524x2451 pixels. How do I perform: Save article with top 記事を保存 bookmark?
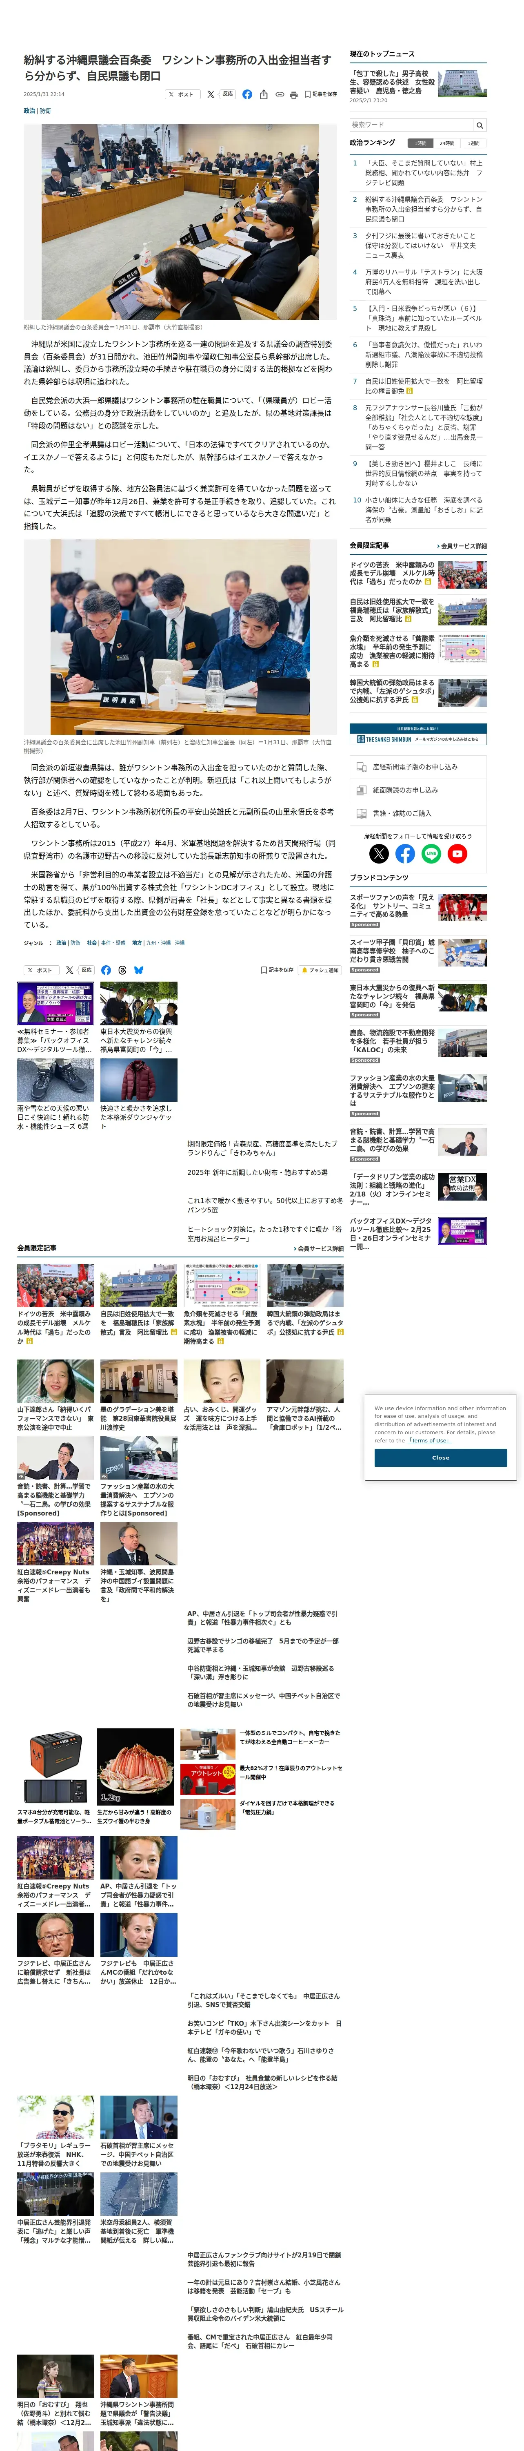coord(320,94)
